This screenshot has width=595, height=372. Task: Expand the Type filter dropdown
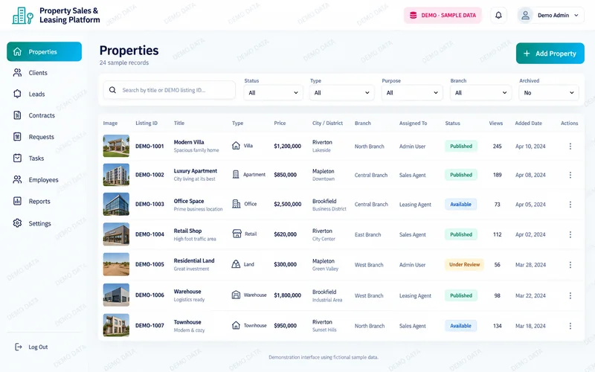click(341, 92)
